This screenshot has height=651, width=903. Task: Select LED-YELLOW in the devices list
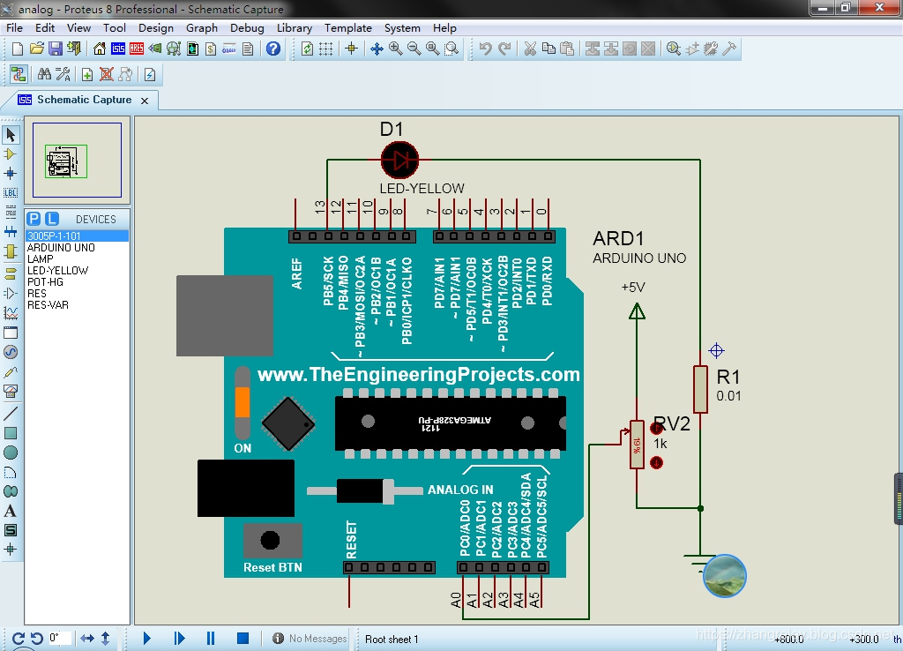pos(77,270)
